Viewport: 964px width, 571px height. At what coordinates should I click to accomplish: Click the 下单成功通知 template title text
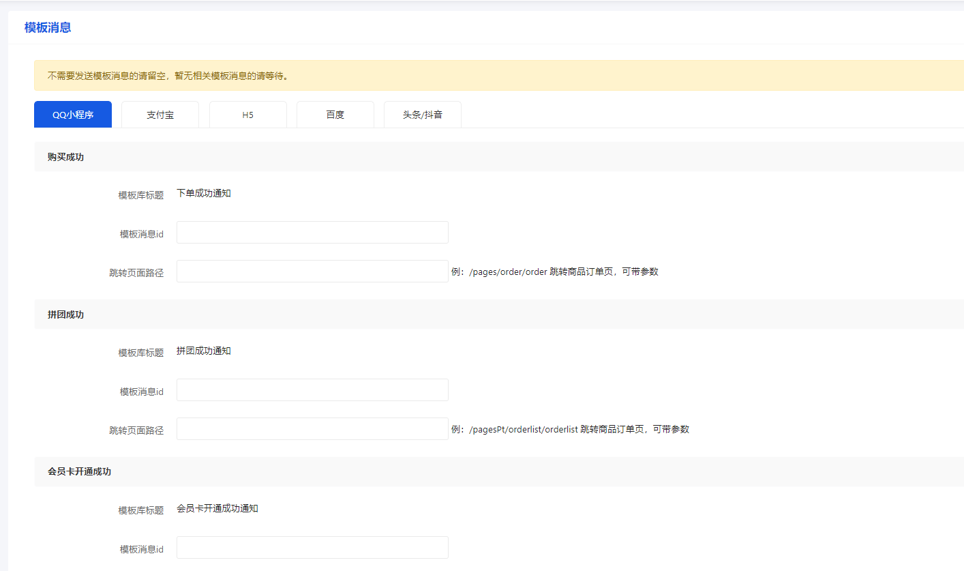[x=204, y=194]
